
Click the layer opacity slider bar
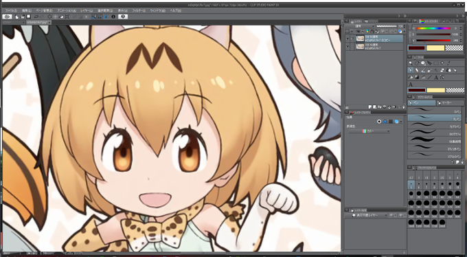point(386,26)
